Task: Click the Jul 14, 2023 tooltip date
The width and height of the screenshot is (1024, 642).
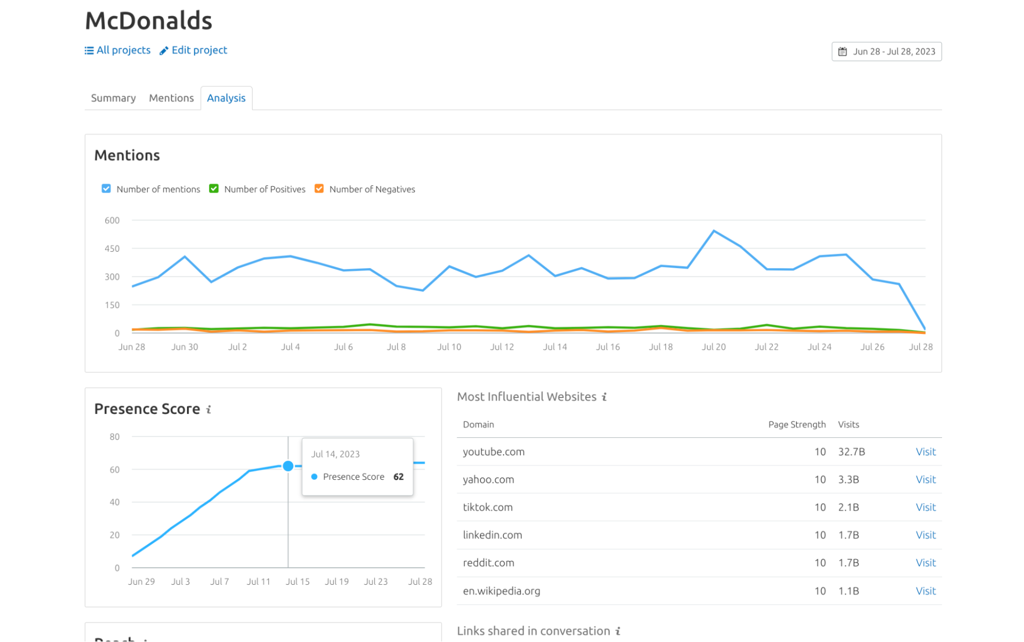Action: [x=336, y=454]
